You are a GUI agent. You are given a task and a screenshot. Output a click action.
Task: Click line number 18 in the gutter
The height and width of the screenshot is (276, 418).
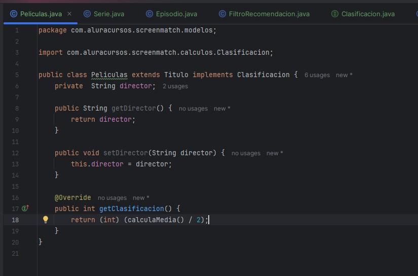pyautogui.click(x=15, y=220)
